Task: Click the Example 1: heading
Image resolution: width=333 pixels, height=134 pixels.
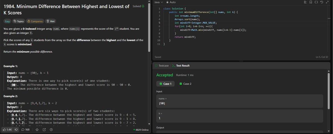Action: coord(11,66)
